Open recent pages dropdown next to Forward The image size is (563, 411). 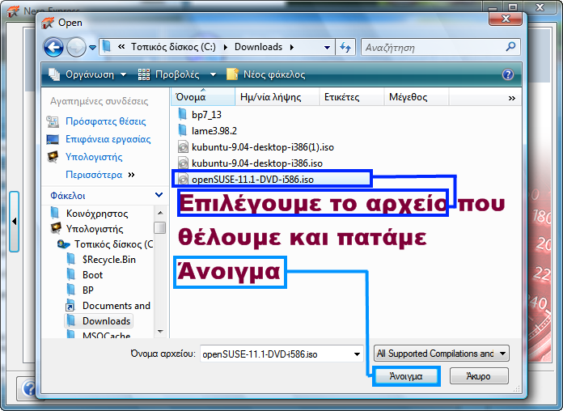coord(93,48)
